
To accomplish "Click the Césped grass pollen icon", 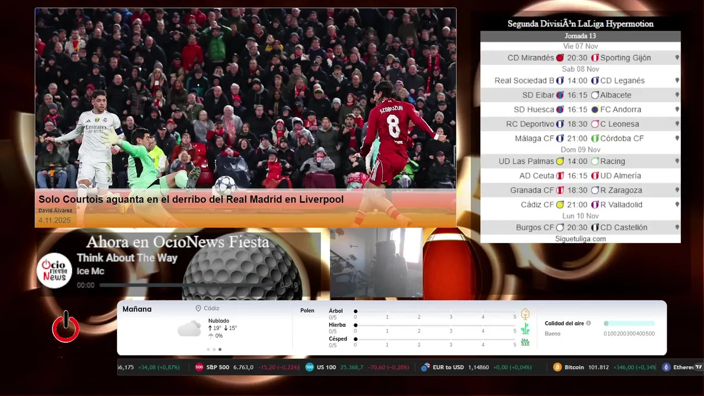I will click(525, 342).
